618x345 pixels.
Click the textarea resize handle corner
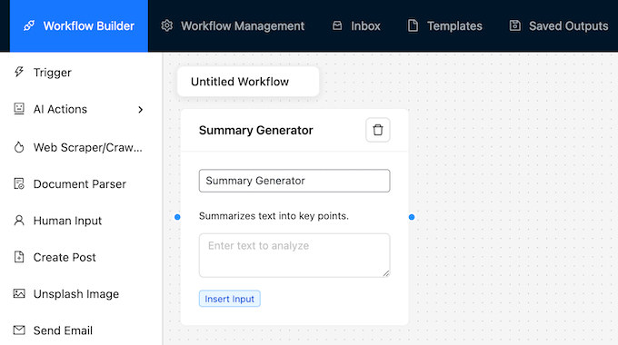[386, 273]
